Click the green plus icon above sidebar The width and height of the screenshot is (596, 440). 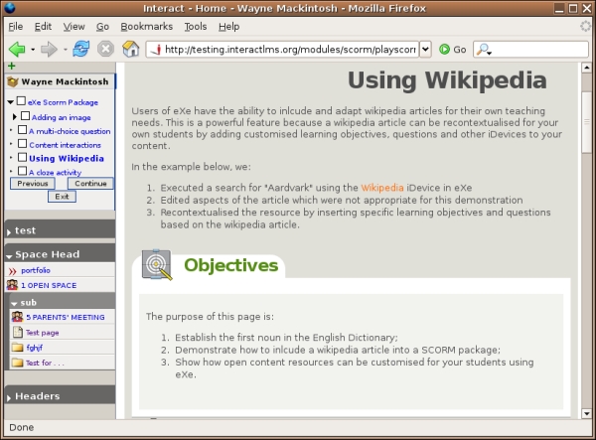pyautogui.click(x=11, y=67)
